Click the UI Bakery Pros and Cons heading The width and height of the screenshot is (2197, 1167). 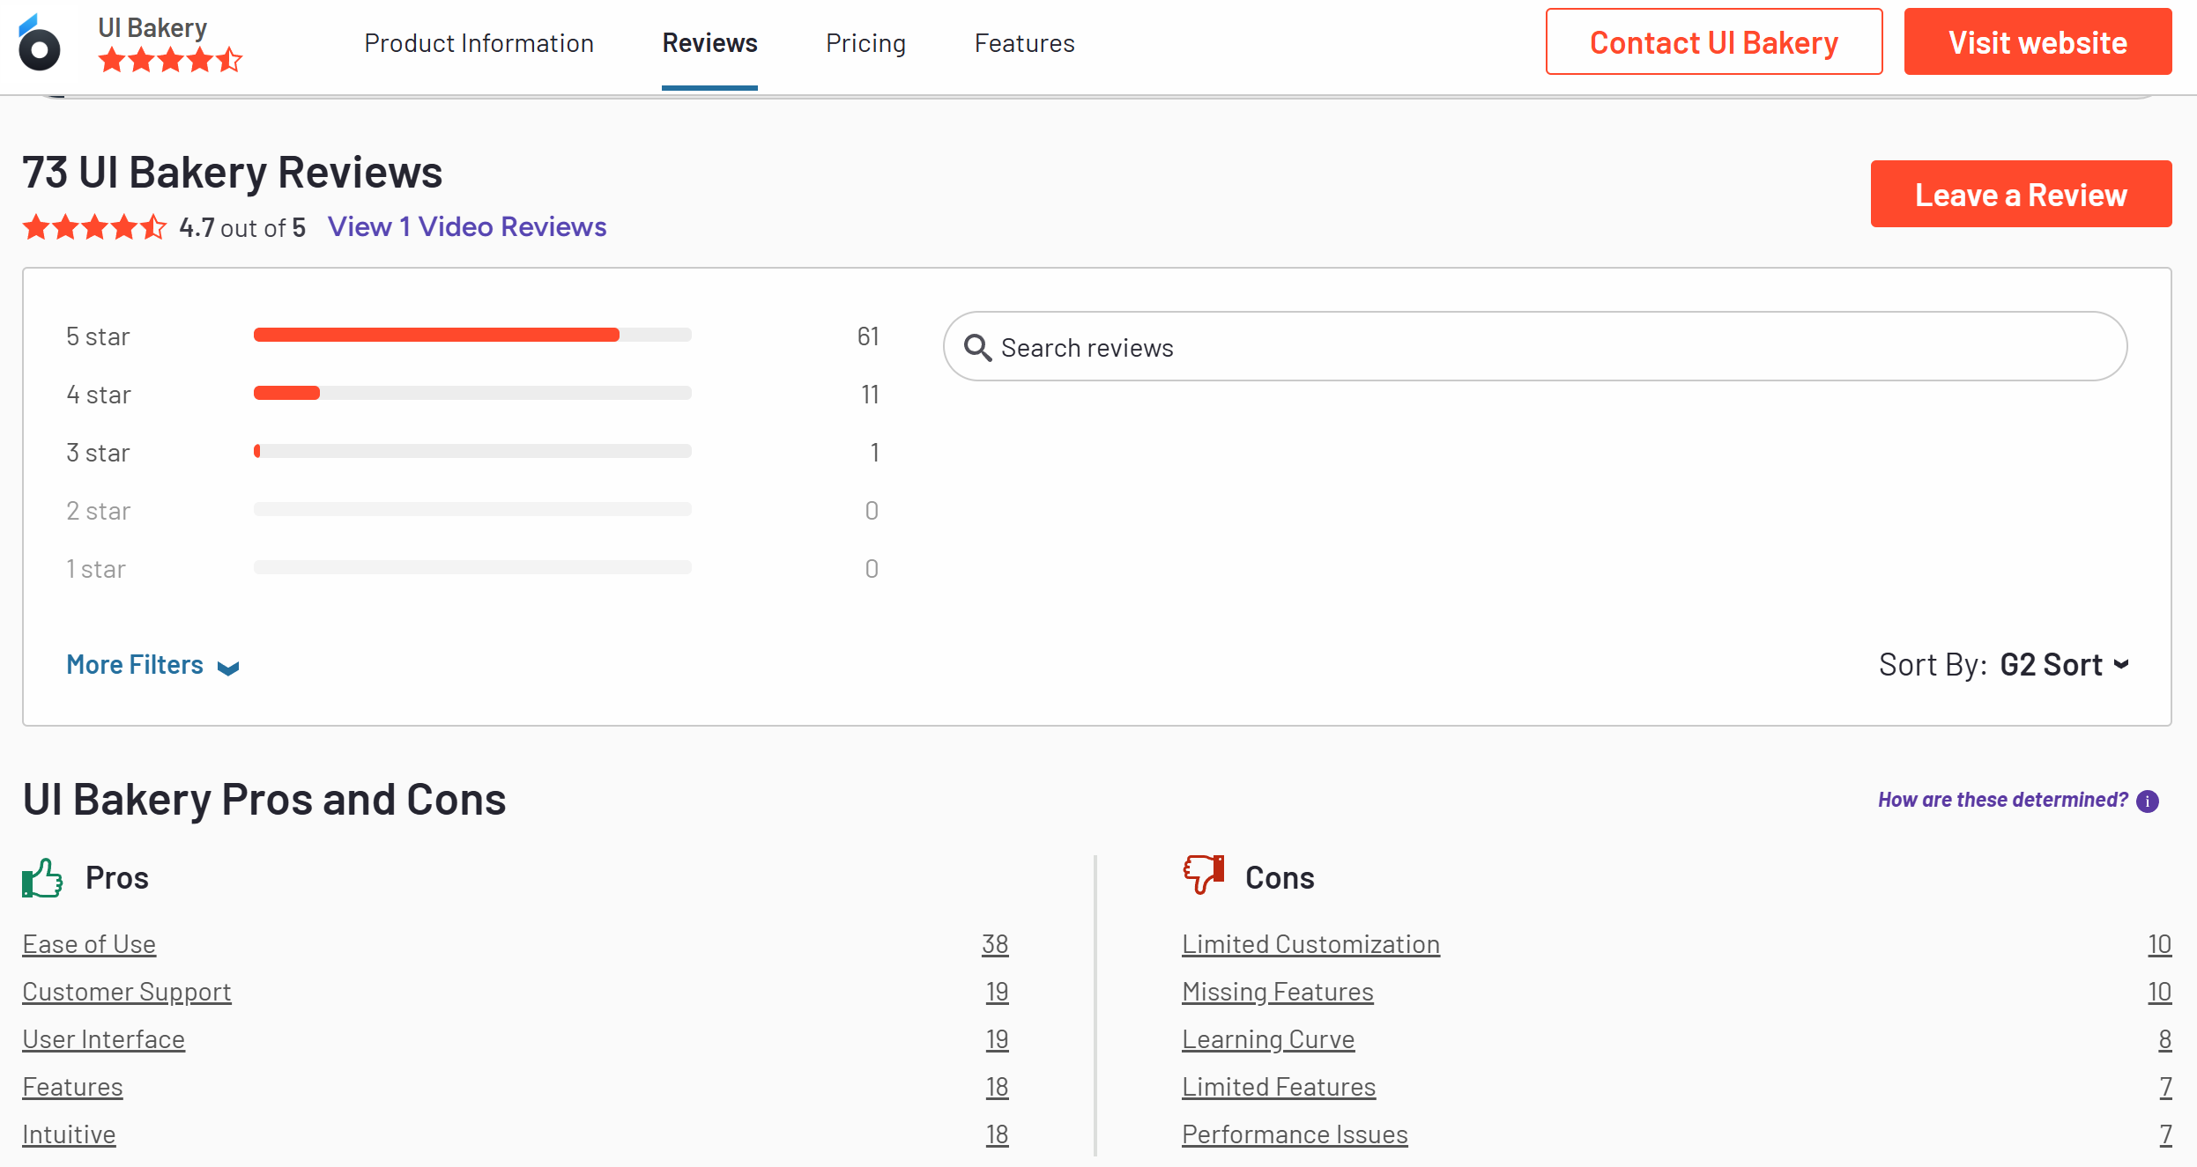click(x=264, y=799)
